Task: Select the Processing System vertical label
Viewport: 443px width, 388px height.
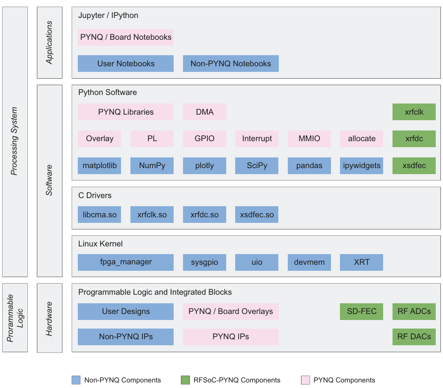Action: pos(14,141)
